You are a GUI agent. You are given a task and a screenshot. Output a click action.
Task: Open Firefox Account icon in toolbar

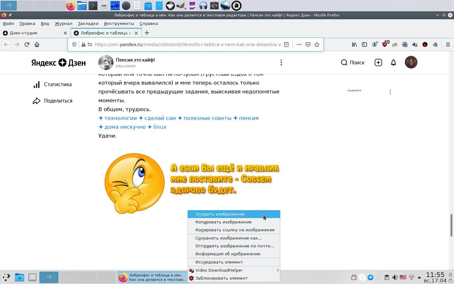tap(375, 44)
